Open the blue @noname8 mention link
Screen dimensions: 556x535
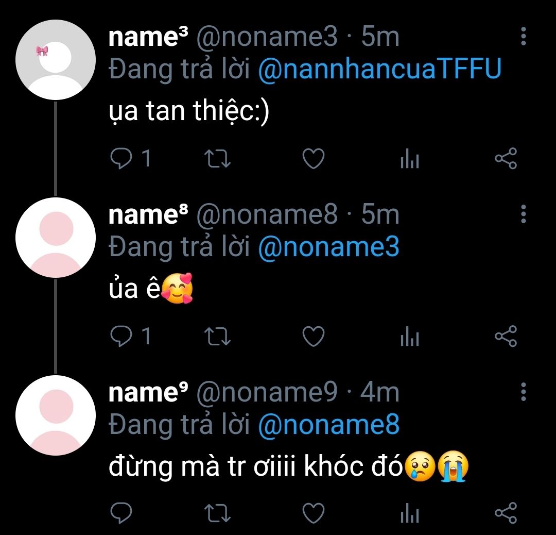click(328, 425)
